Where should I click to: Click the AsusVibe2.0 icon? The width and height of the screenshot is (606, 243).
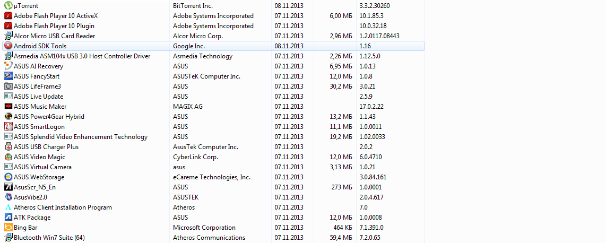click(8, 197)
